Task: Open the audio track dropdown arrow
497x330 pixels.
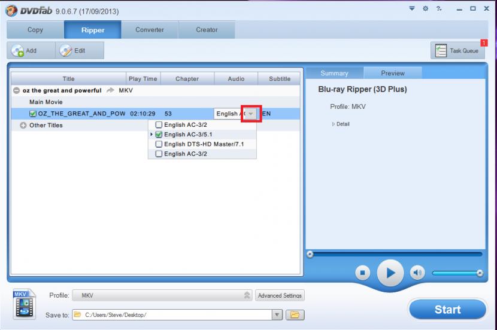Action: tap(251, 114)
